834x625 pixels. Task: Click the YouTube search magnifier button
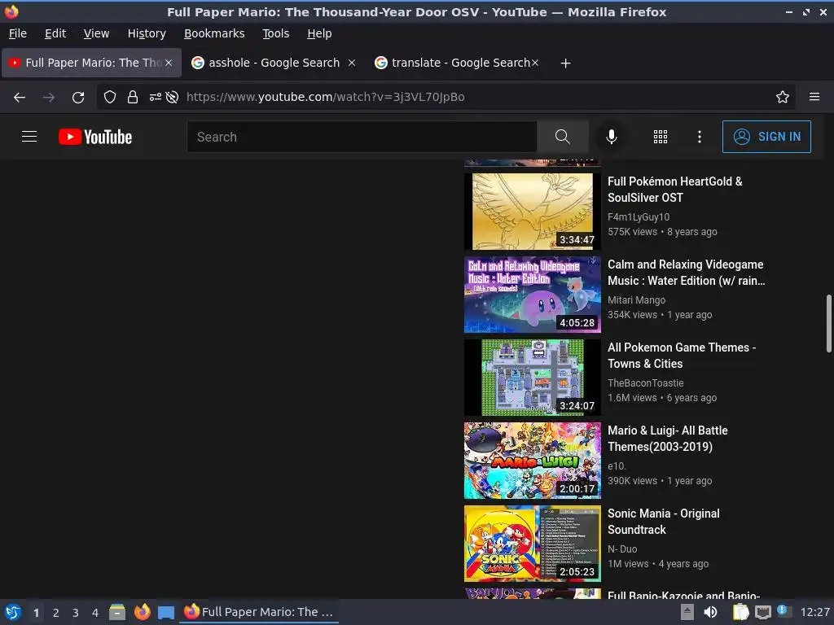(x=562, y=137)
